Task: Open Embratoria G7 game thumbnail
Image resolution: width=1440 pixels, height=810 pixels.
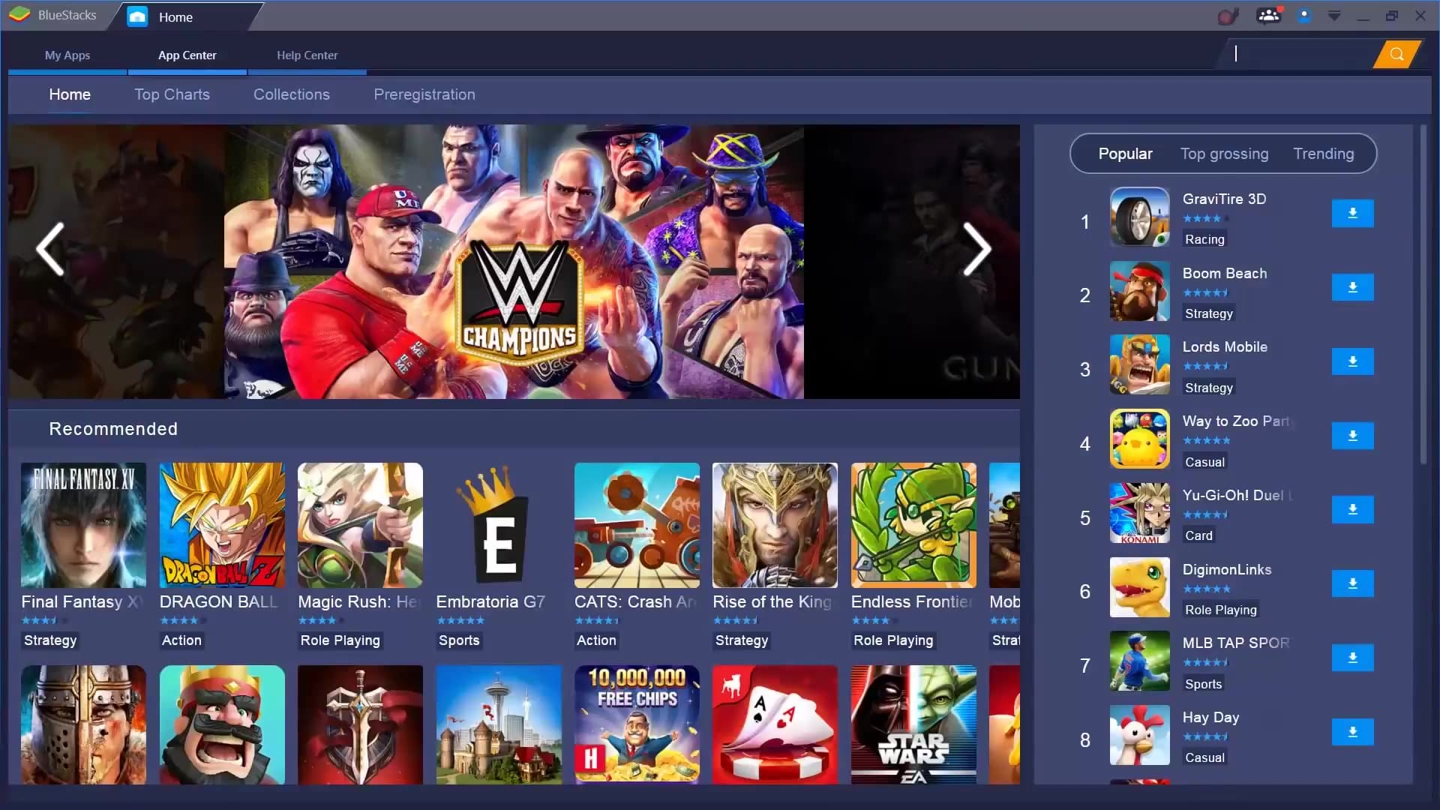Action: [x=499, y=525]
